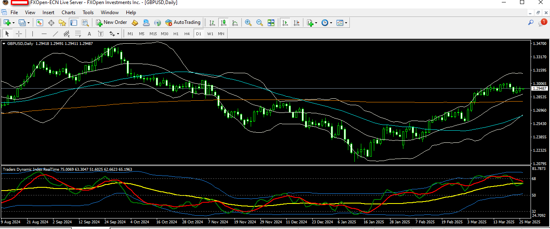This screenshot has height=229, width=550.
Task: Click the 25 Mar 2025 date label
Action: (x=530, y=222)
